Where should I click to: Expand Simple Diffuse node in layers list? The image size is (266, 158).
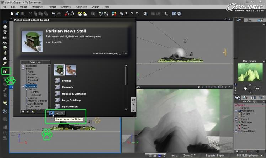236,131
